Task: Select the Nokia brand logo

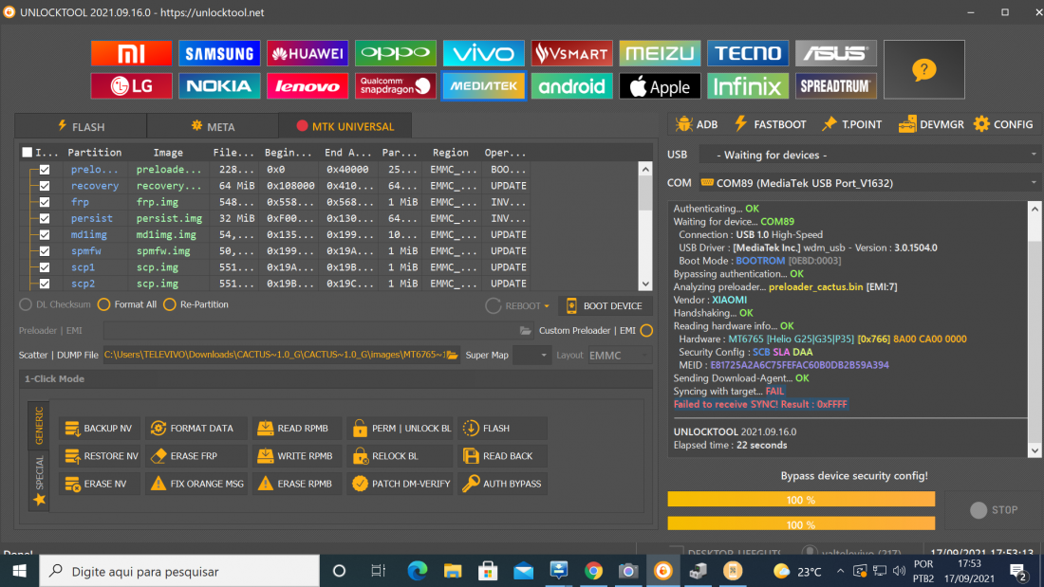Action: coord(219,86)
